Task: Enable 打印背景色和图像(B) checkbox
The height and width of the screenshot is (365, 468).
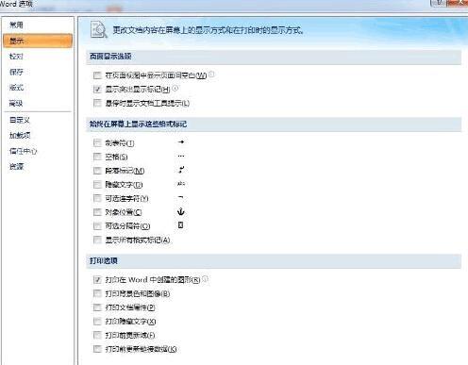Action: tap(97, 293)
